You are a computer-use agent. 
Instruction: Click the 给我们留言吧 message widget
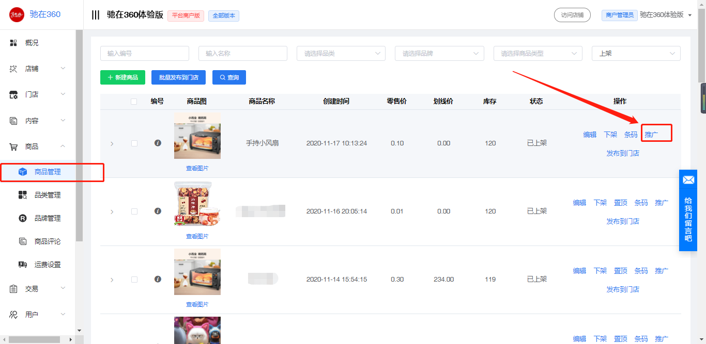coord(688,210)
